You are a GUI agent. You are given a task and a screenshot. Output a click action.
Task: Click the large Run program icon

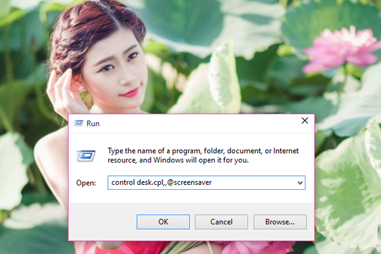pos(86,156)
